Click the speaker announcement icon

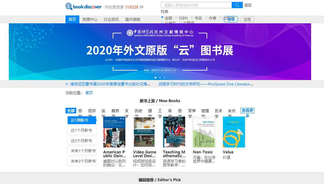click(x=67, y=84)
